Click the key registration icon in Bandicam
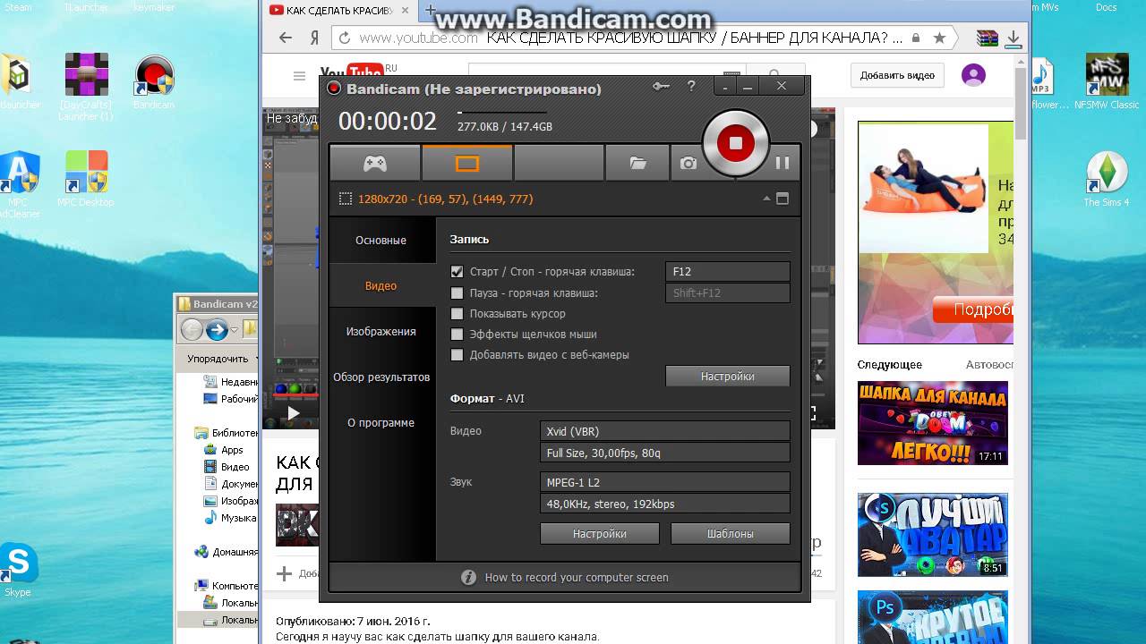The image size is (1146, 644). click(x=661, y=87)
